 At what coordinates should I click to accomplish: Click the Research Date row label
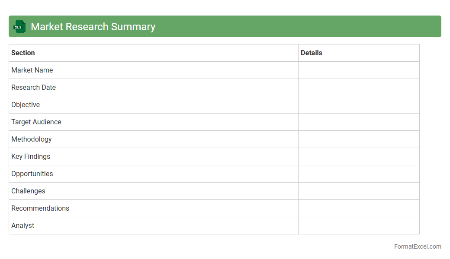pyautogui.click(x=33, y=87)
